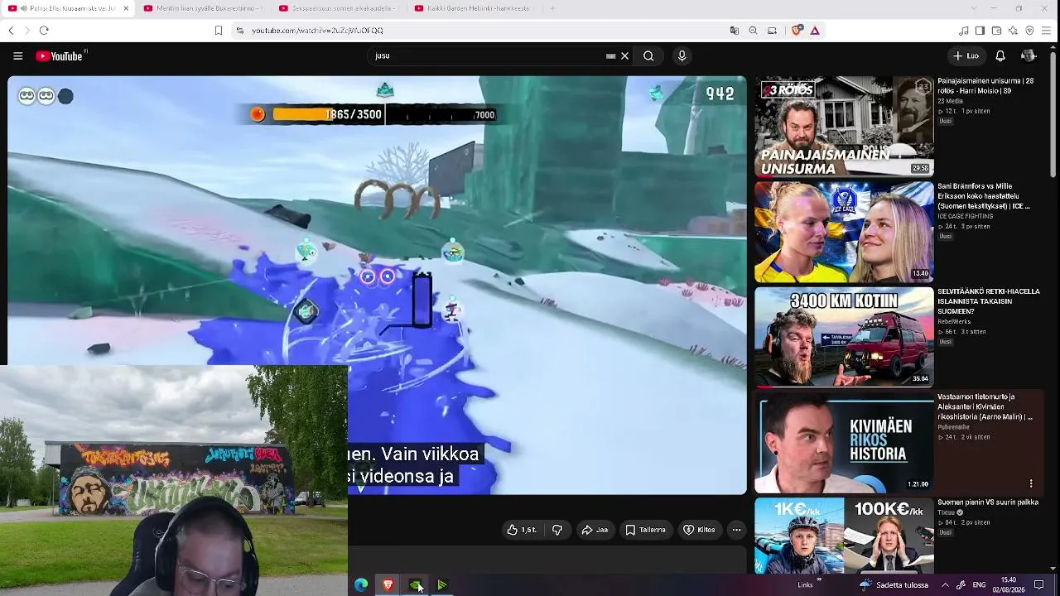Viewport: 1060px width, 596px height.
Task: Share the video with Jaa
Action: pyautogui.click(x=595, y=530)
